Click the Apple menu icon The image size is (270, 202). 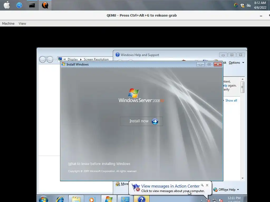(x=7, y=5)
